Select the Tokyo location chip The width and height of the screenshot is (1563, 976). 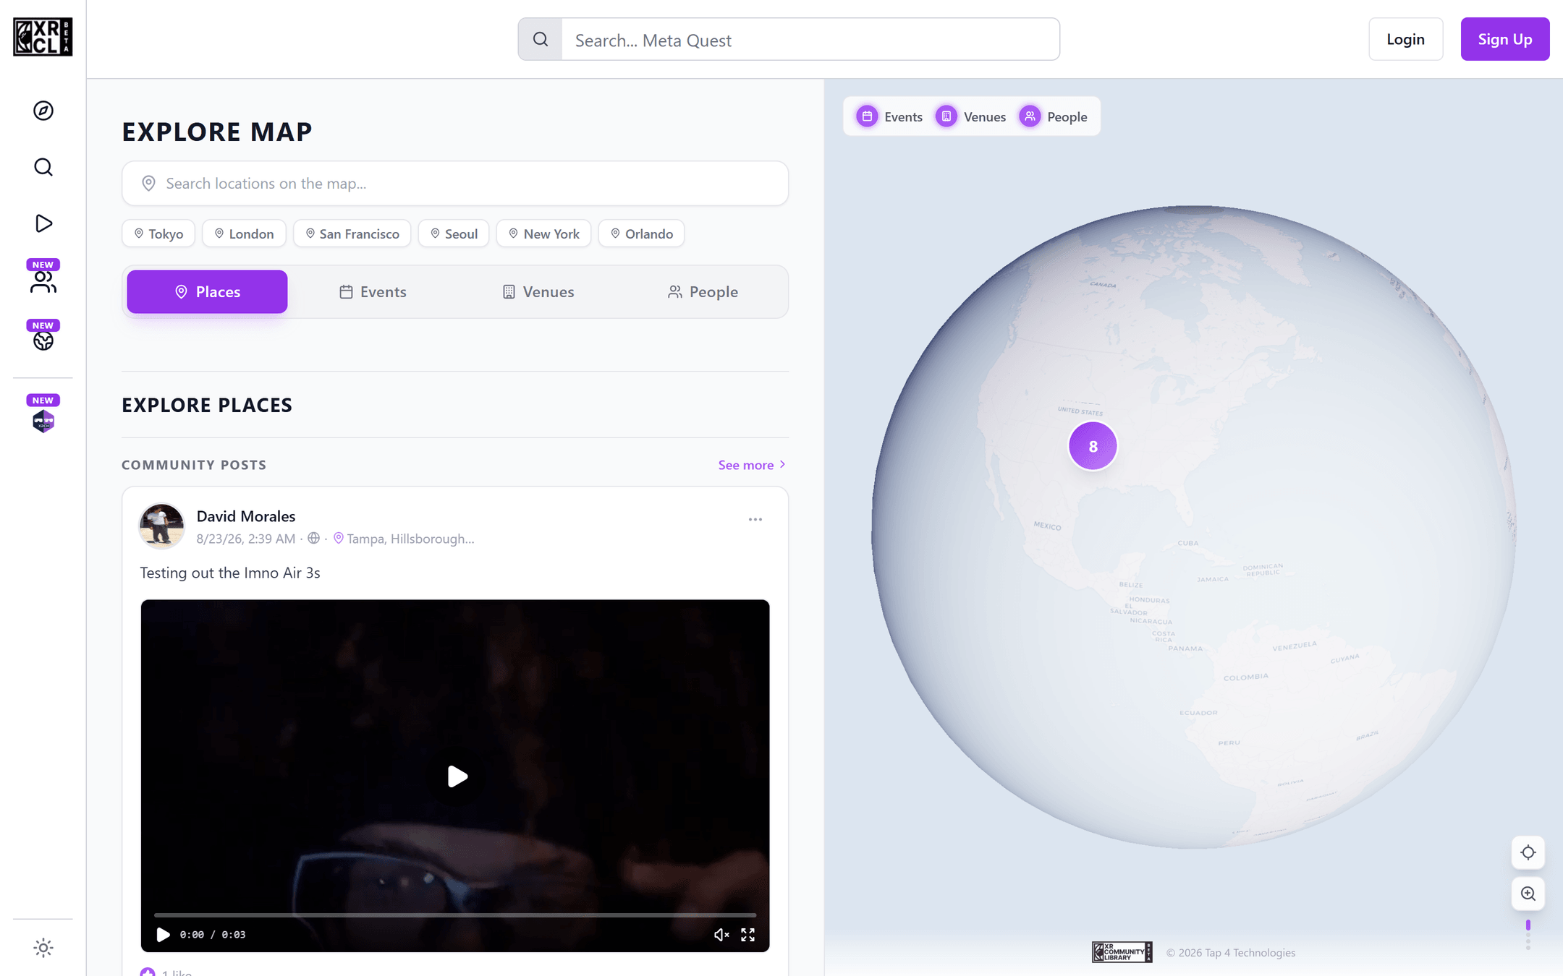click(x=158, y=234)
